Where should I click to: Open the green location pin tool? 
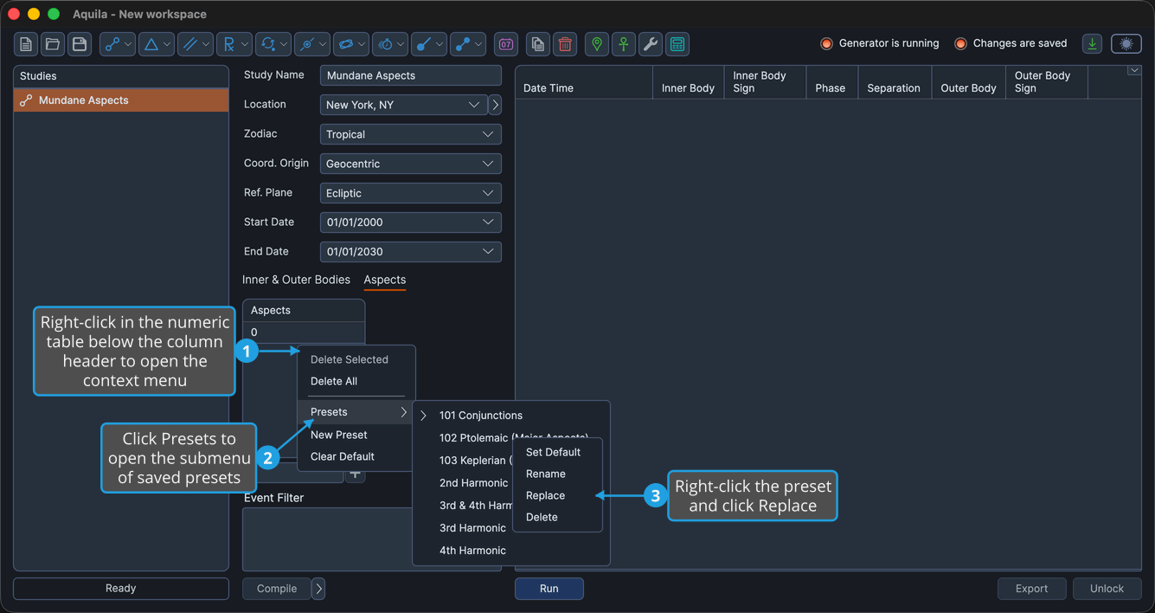[x=597, y=44]
